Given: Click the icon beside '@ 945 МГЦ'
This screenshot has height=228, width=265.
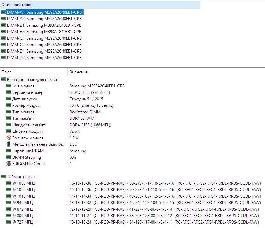Looking at the screenshot, I should pyautogui.click(x=9, y=202).
